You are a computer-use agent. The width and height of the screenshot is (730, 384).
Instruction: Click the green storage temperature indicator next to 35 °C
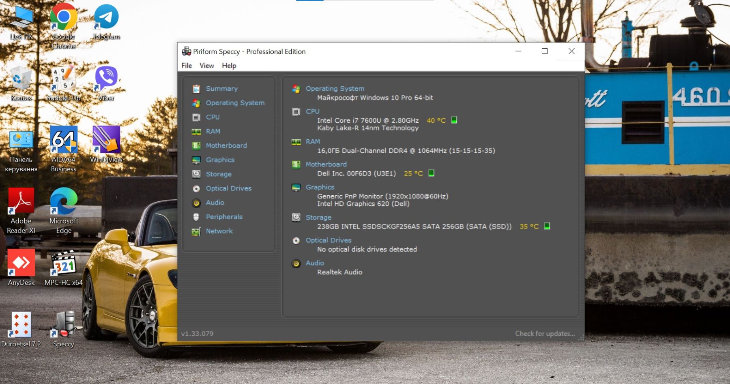click(547, 226)
